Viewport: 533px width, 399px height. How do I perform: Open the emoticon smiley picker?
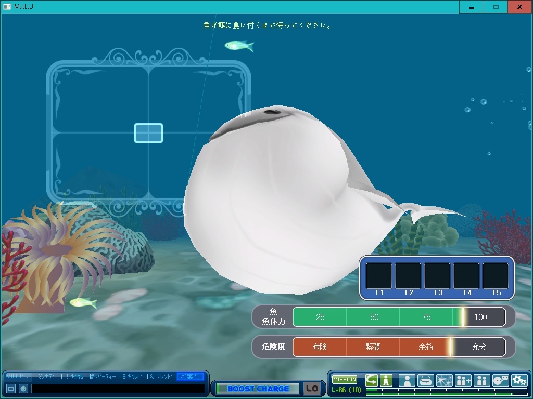pos(23,389)
